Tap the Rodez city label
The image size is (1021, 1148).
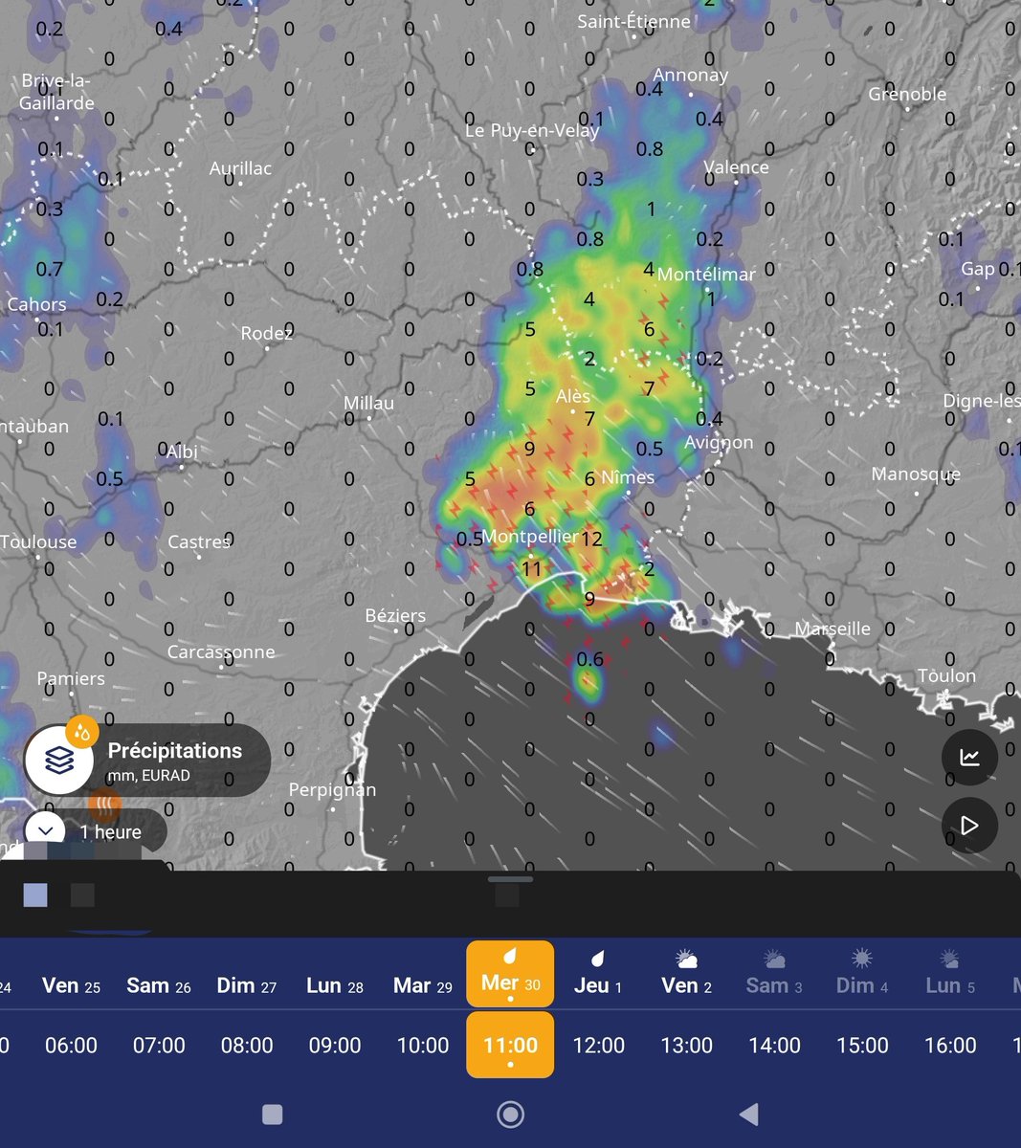coord(267,333)
